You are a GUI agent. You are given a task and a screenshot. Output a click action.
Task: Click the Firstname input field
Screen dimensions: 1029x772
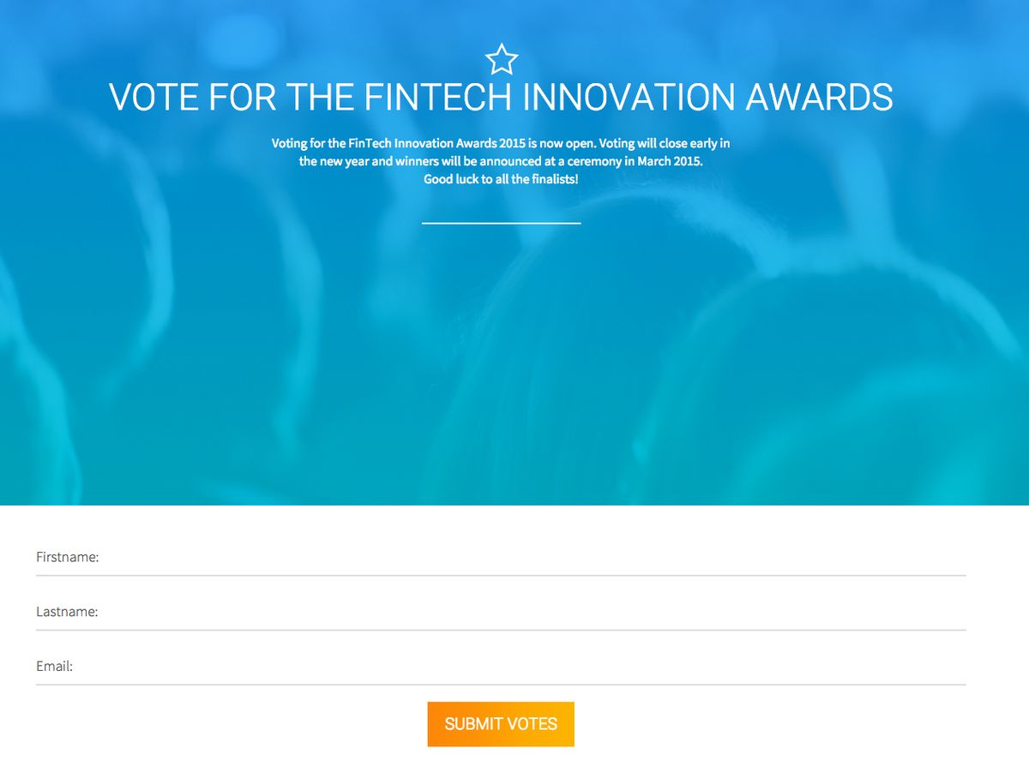click(x=532, y=558)
